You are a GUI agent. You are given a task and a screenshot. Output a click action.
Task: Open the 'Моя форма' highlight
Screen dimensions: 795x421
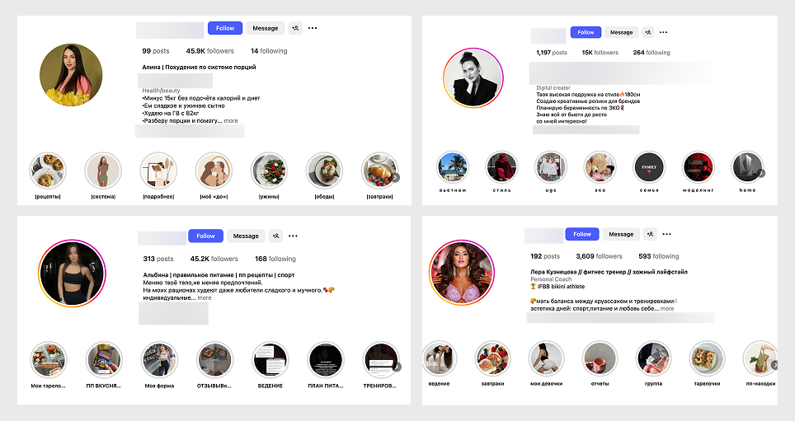pos(159,360)
